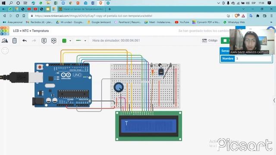
Task: Go forward in the browser
Action: coord(11,16)
